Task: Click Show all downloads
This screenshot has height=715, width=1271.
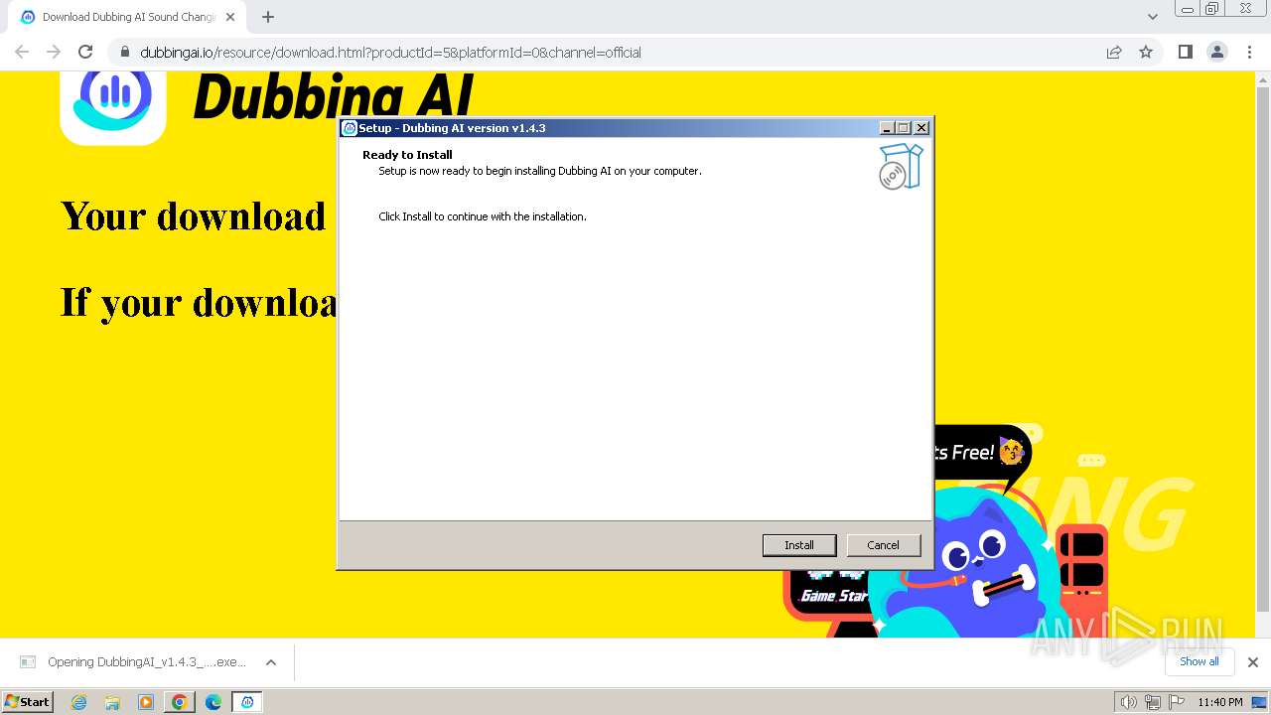Action: [x=1200, y=662]
